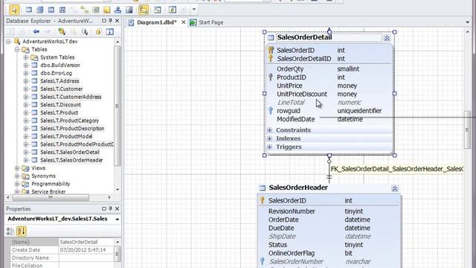The width and height of the screenshot is (476, 268).
Task: Switch Properties to categorized view
Action: click(10, 232)
